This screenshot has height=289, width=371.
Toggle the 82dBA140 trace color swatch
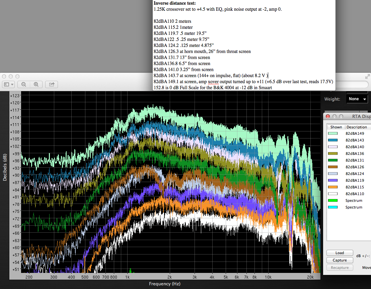pyautogui.click(x=333, y=147)
